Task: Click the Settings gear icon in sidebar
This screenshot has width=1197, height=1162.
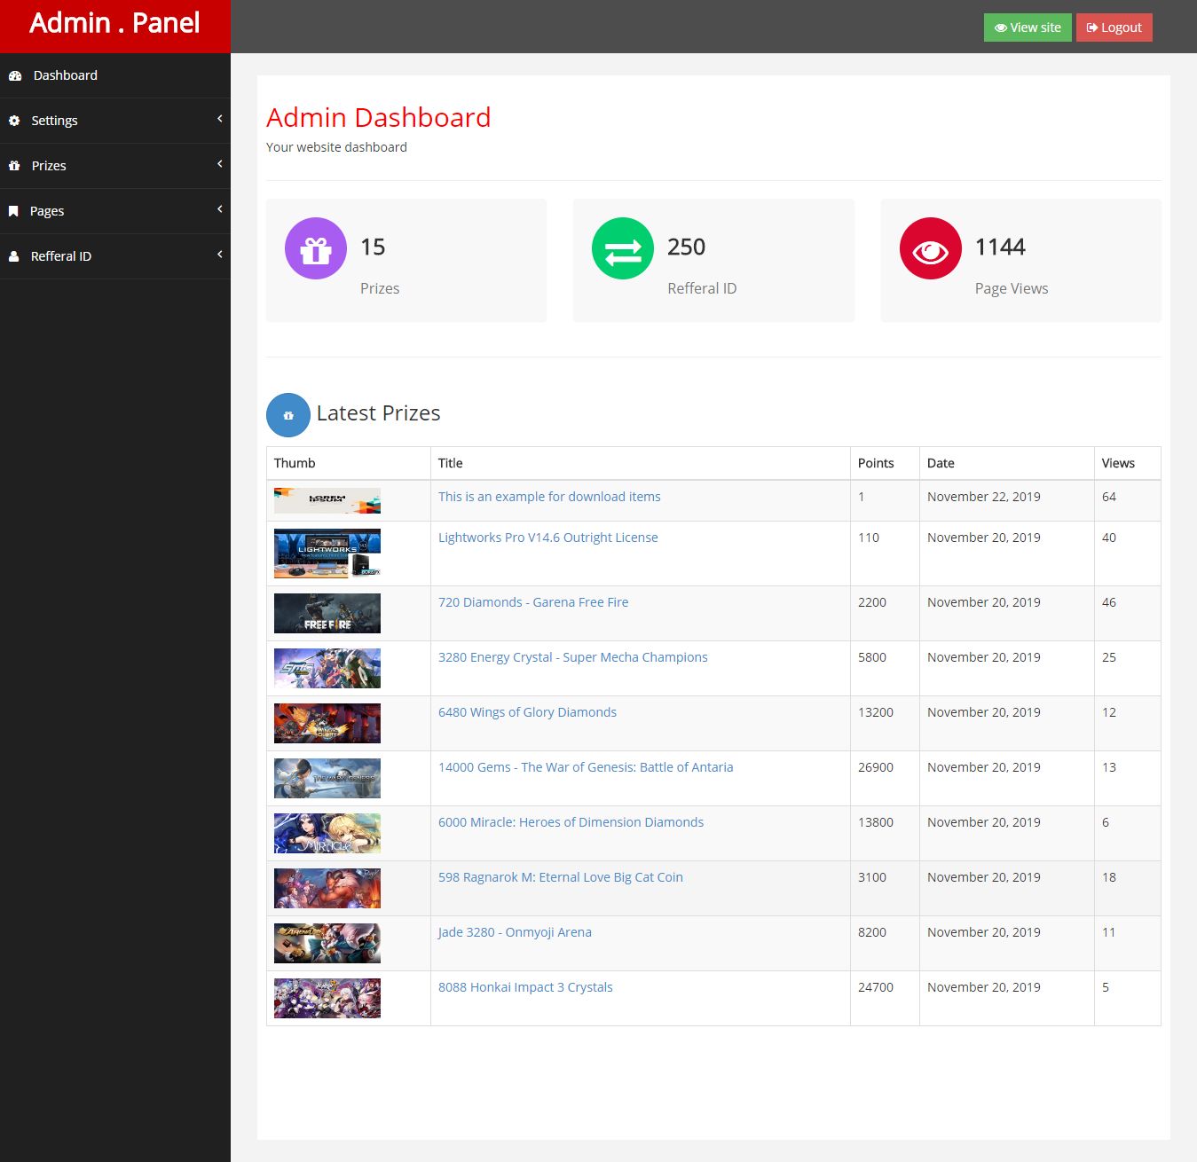Action: coord(14,121)
